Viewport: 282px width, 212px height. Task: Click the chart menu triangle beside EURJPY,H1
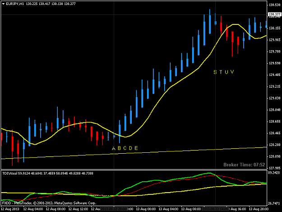coord(3,4)
